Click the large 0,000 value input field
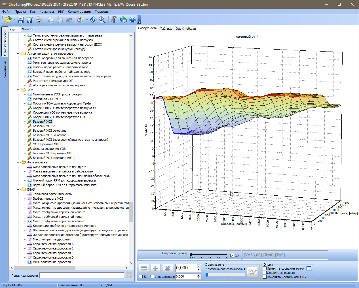This screenshot has height=288, width=359. 186,268
